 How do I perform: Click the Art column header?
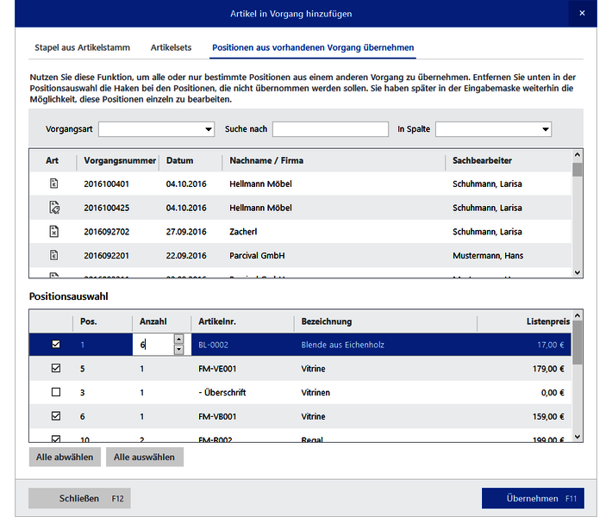(53, 161)
